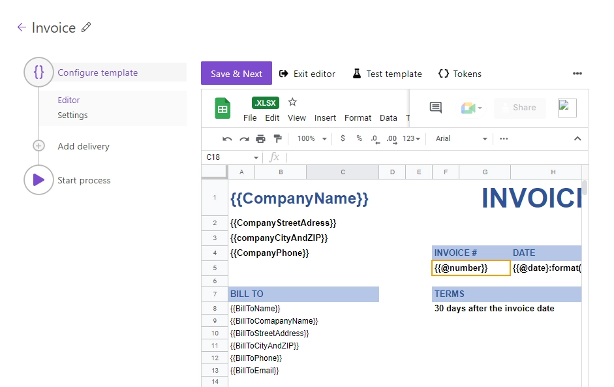Select the {{BillToComapanyName}} cell
The height and width of the screenshot is (387, 614).
point(274,321)
